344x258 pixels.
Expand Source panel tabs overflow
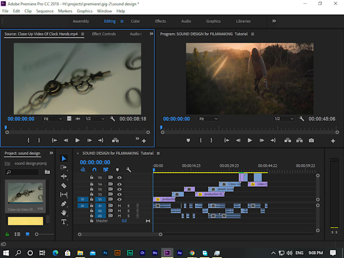[151, 34]
